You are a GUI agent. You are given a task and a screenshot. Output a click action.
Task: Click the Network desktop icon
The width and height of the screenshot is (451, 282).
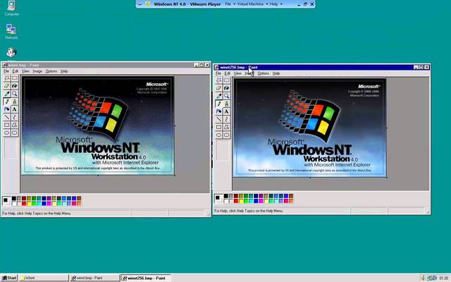tap(11, 31)
